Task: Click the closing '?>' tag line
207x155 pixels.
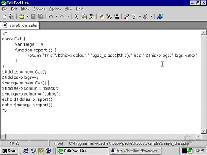Action: pos(4,110)
